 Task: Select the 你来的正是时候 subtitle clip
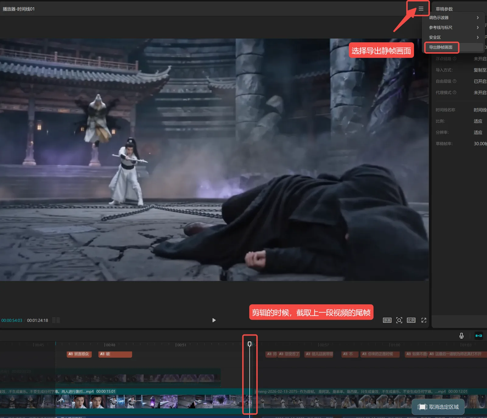point(380,354)
